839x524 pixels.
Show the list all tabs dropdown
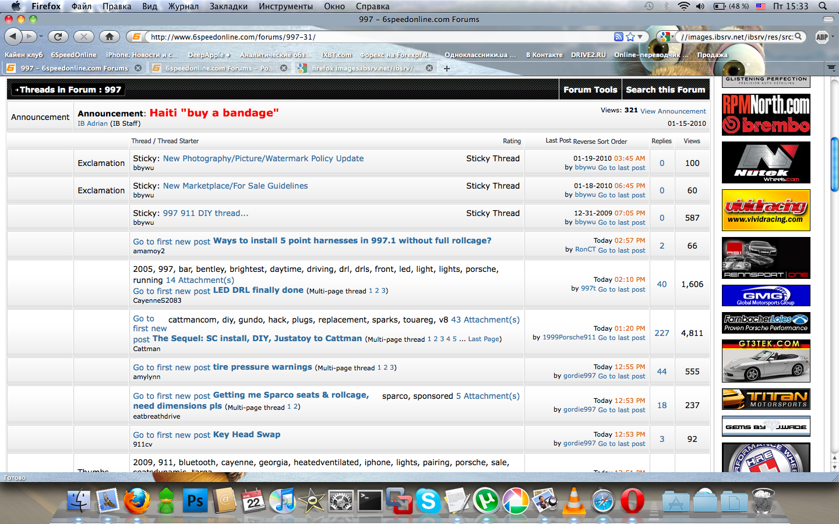(x=831, y=68)
